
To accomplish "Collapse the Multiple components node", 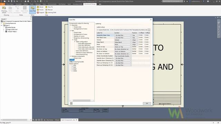I will tap(70, 56).
